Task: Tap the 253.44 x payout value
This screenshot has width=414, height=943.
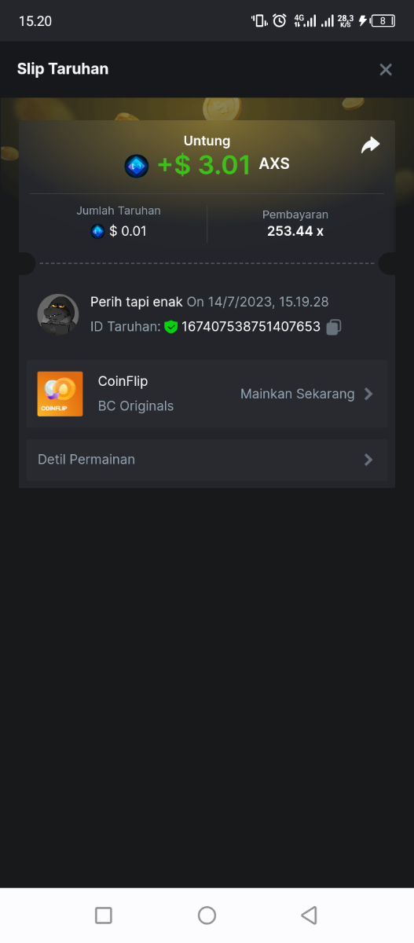Action: (x=295, y=231)
